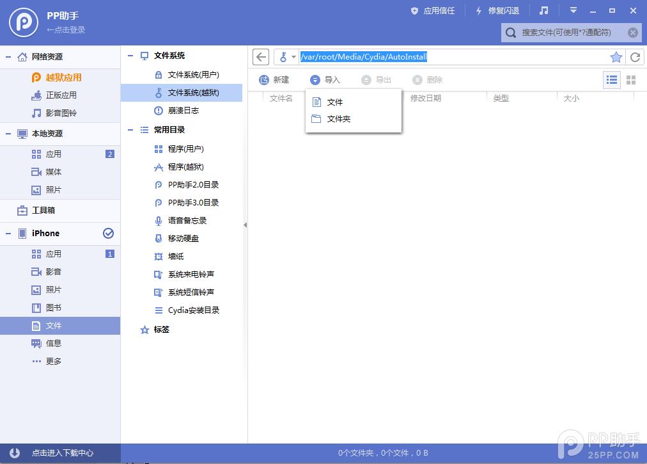Star the current path as favorite

(x=616, y=57)
